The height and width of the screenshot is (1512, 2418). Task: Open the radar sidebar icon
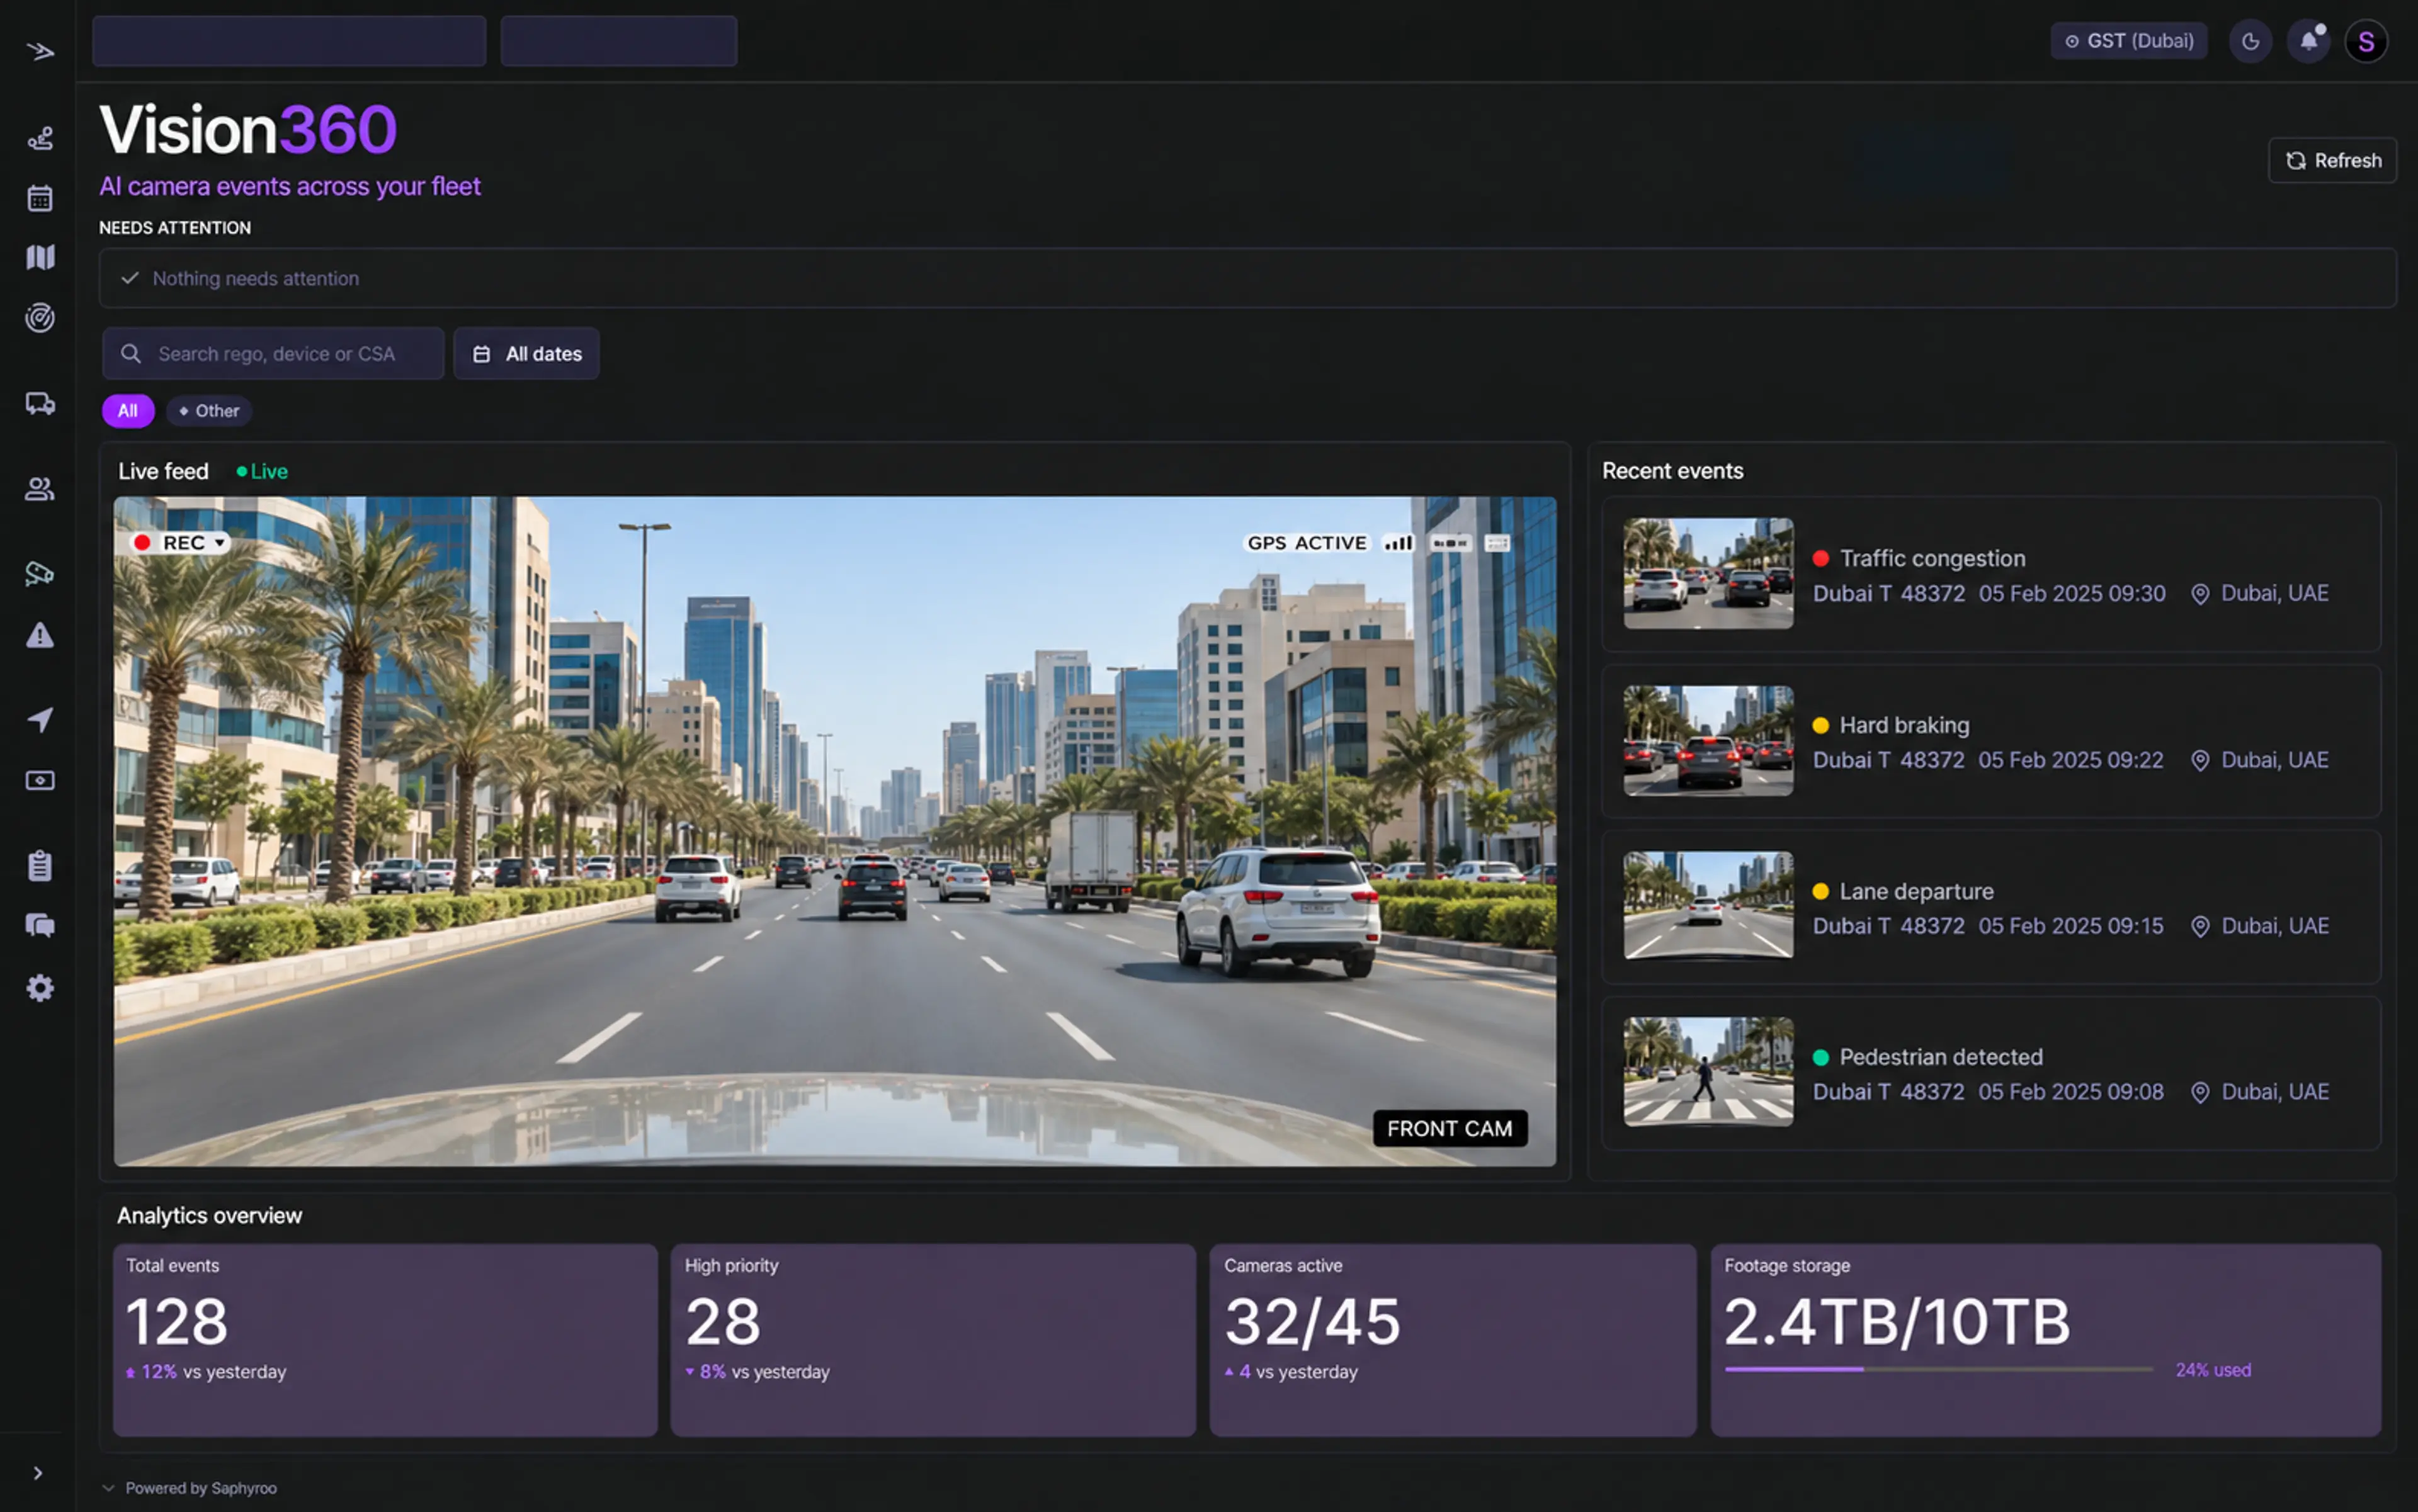click(x=40, y=317)
